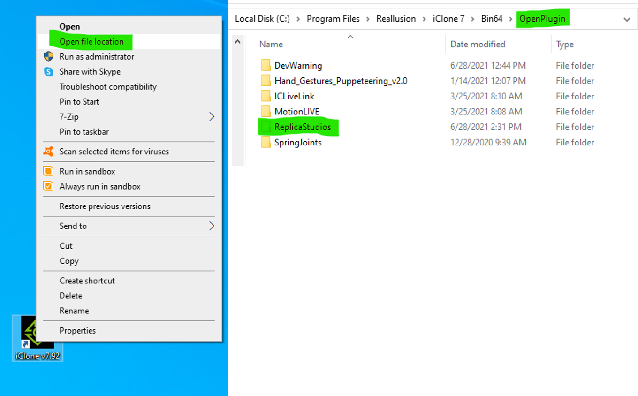This screenshot has height=396, width=638.
Task: Choose Open in the context menu
Action: click(129, 27)
